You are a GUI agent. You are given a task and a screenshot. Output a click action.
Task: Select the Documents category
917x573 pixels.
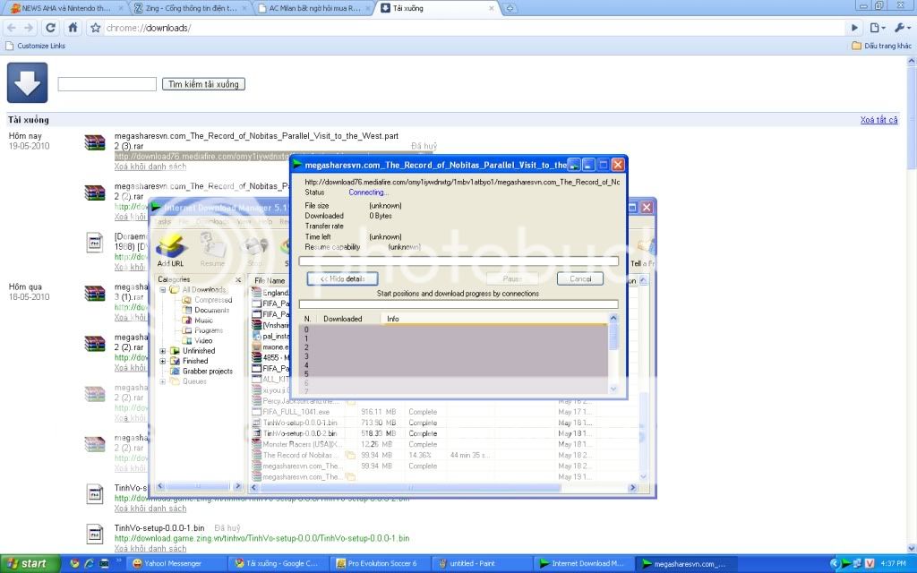pos(211,311)
